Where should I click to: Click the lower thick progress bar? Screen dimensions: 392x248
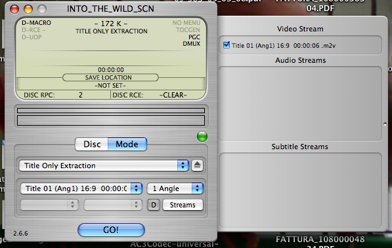111,120
